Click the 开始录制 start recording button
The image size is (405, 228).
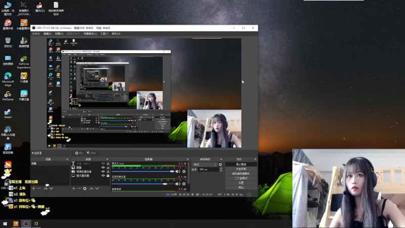[x=241, y=169]
